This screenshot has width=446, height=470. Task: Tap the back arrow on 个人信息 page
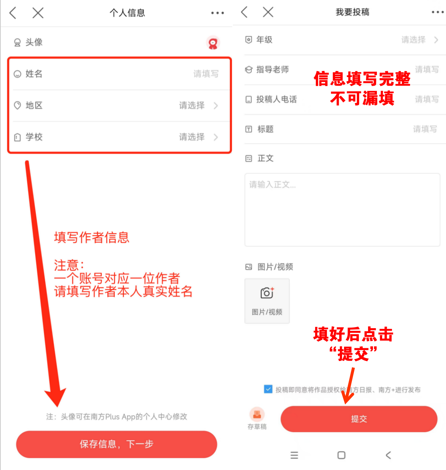[13, 13]
